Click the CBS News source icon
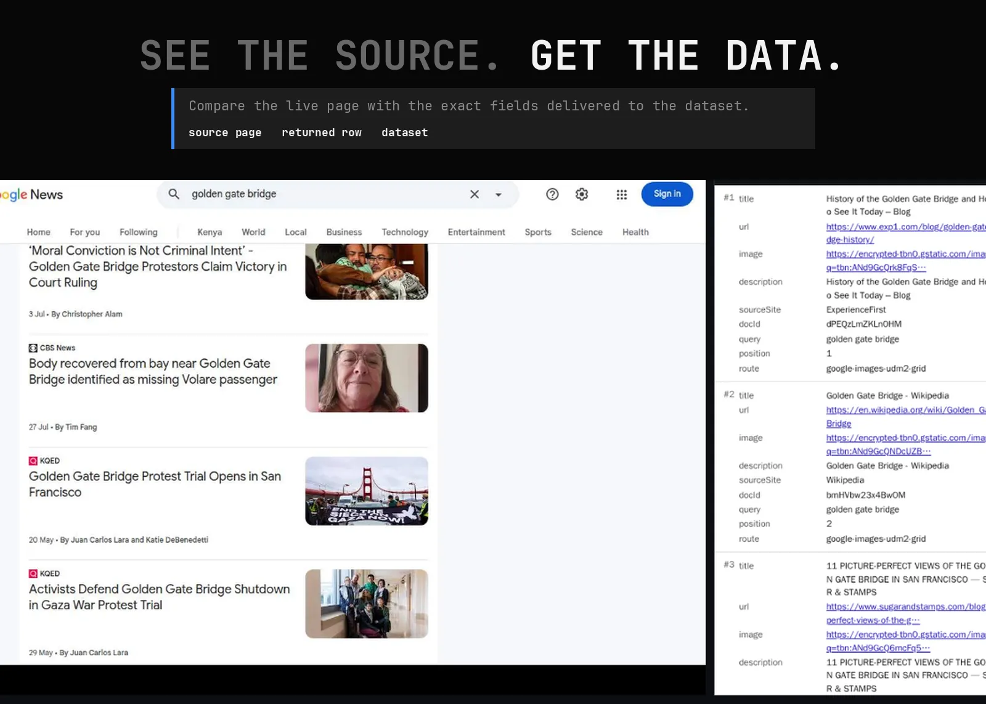This screenshot has height=704, width=986. pyautogui.click(x=33, y=348)
